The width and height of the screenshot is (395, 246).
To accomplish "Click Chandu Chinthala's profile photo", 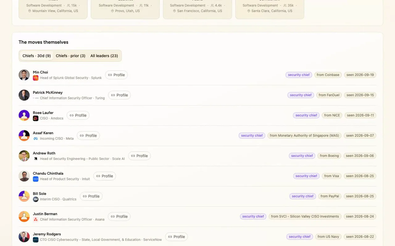I will (x=24, y=176).
